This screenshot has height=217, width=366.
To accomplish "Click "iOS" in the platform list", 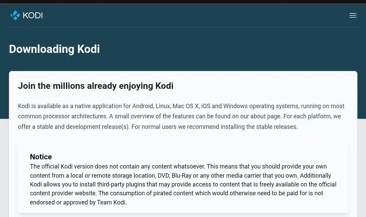I will [x=206, y=106].
